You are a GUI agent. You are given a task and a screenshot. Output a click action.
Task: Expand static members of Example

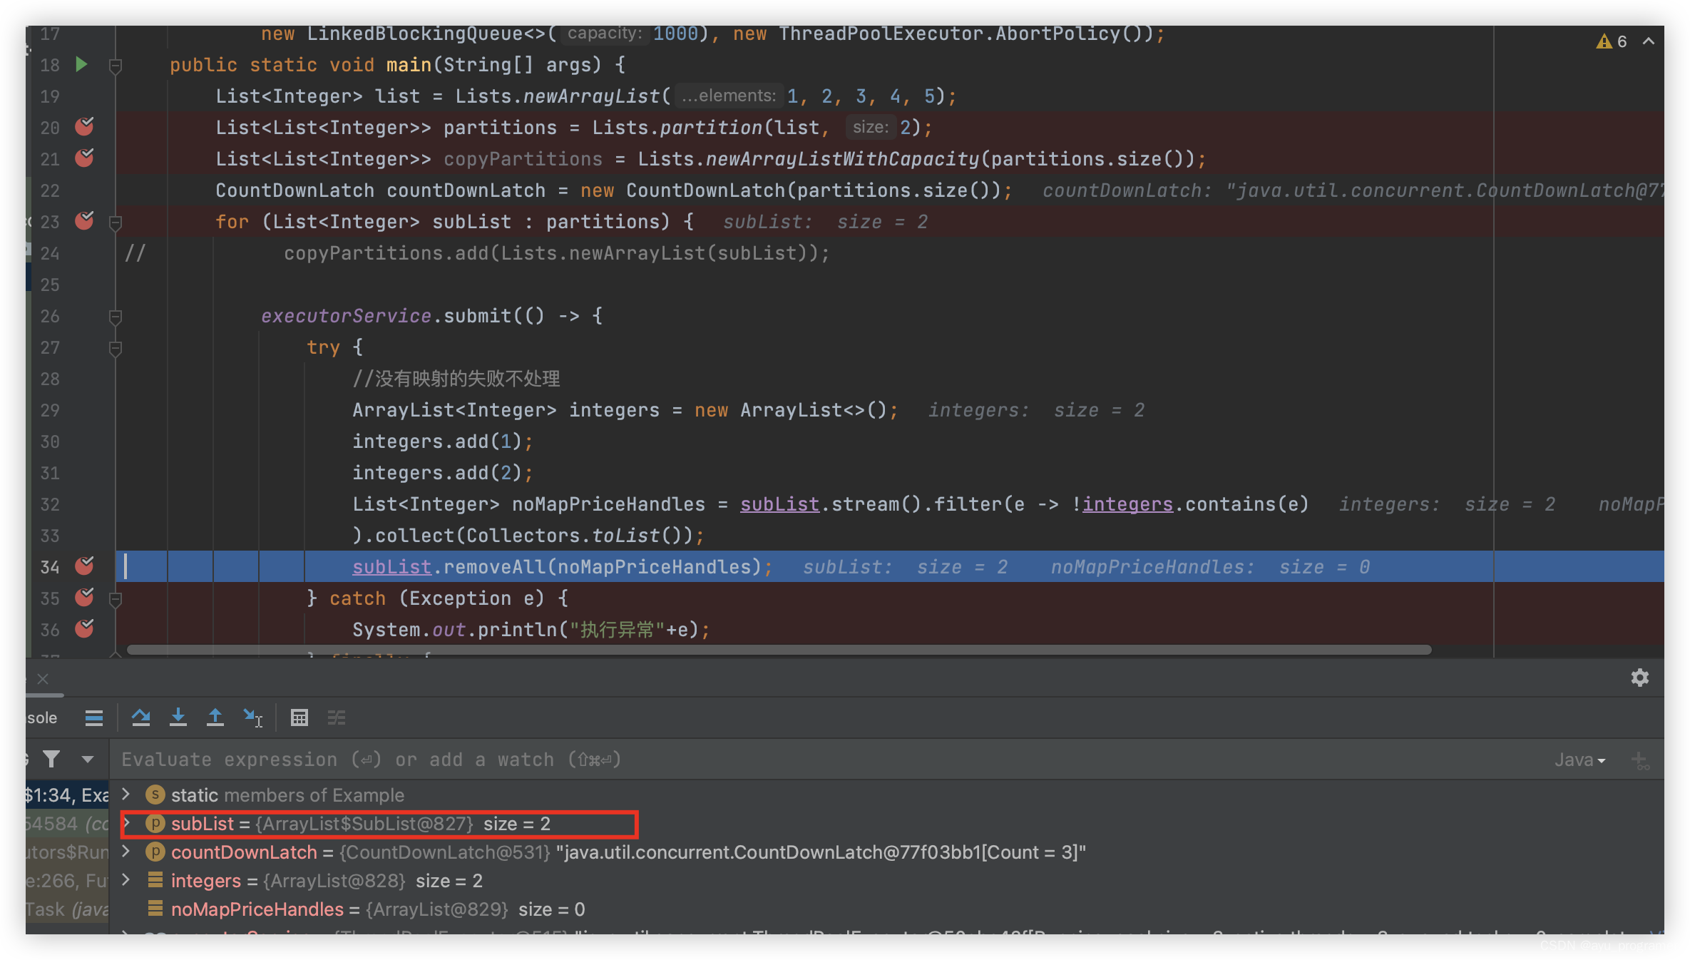click(x=126, y=794)
